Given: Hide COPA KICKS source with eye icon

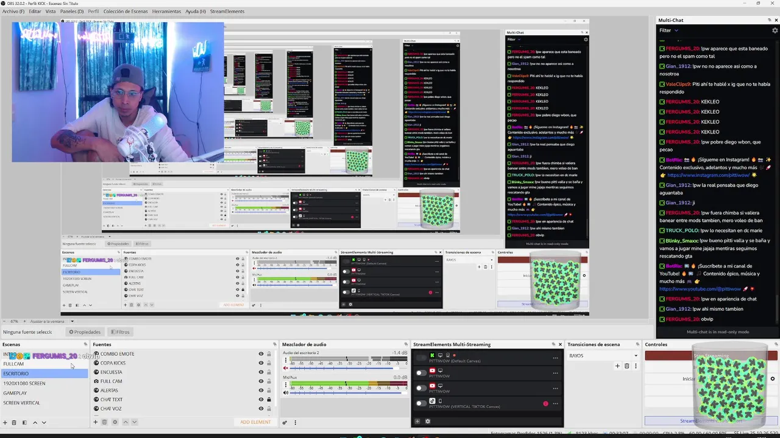Looking at the screenshot, I should coord(261,363).
